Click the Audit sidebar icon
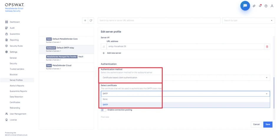The width and height of the screenshot is (277, 139). pos(6,28)
